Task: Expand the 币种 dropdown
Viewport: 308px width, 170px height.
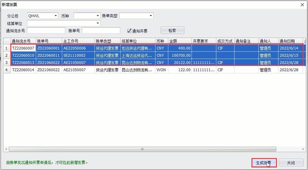Action: click(87, 16)
